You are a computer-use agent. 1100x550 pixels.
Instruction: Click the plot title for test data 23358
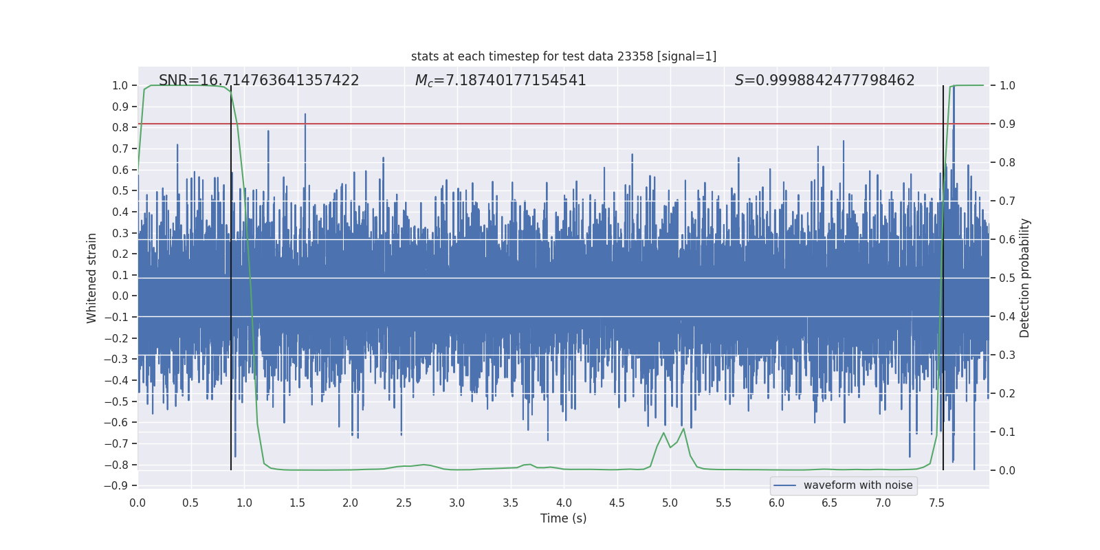coord(563,56)
